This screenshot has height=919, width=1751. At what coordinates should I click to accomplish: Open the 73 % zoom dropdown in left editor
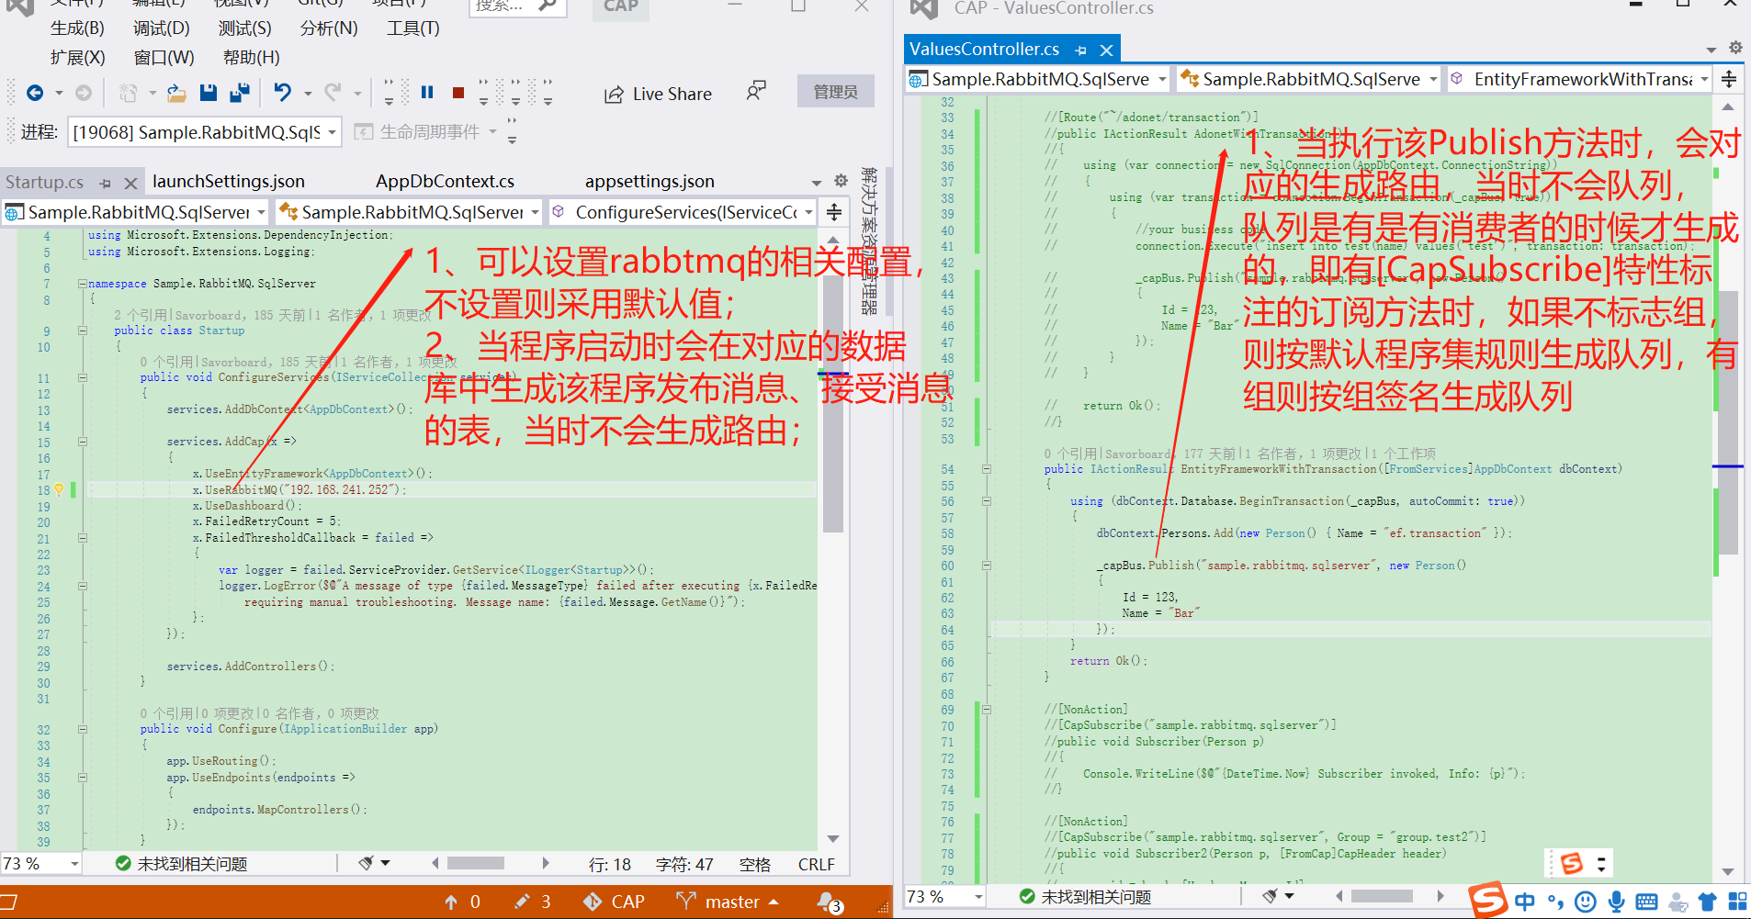click(x=41, y=864)
